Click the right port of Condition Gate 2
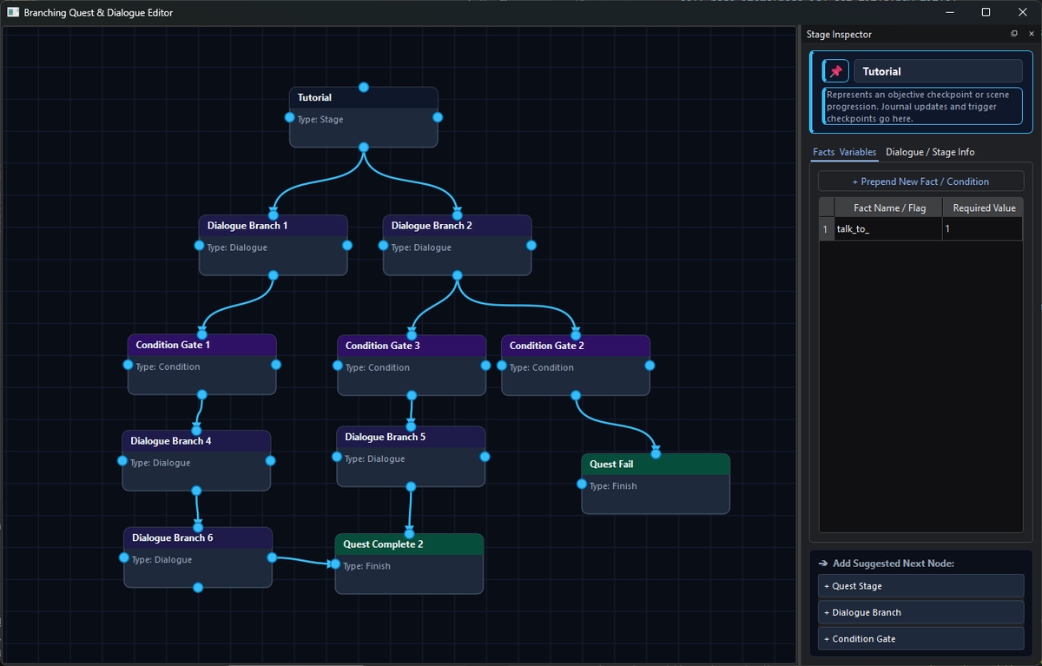1042x666 pixels. [650, 366]
